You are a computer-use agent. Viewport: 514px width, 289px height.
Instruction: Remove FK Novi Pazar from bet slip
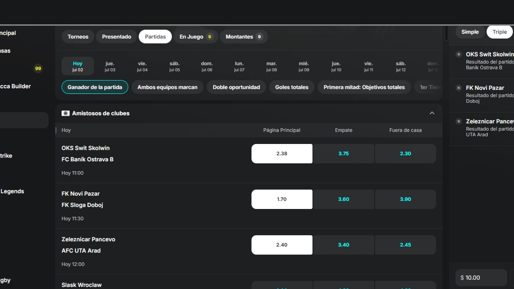(x=459, y=88)
